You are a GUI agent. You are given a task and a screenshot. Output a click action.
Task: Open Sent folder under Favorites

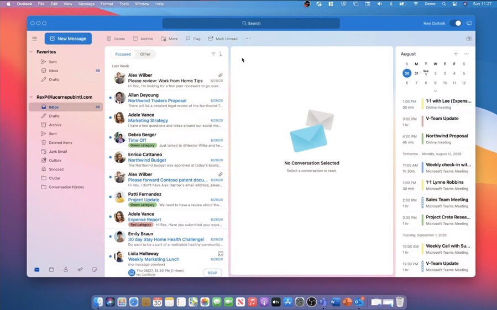point(53,62)
